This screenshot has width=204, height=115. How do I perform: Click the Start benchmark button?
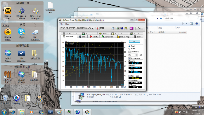(x=135, y=41)
